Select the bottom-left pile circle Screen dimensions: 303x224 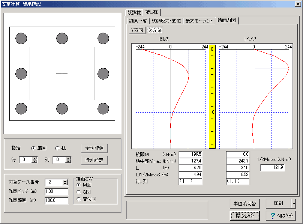click(21, 108)
